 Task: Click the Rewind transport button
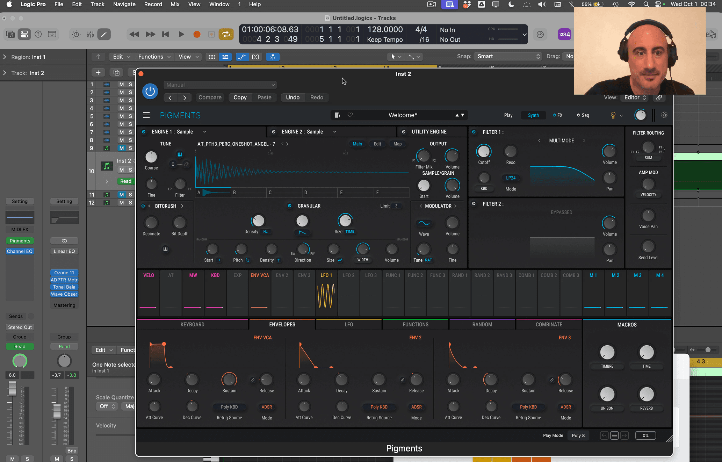[134, 34]
